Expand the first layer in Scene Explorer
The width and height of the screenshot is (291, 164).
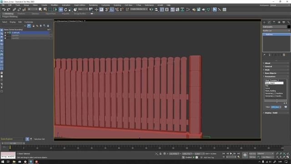click(5, 33)
